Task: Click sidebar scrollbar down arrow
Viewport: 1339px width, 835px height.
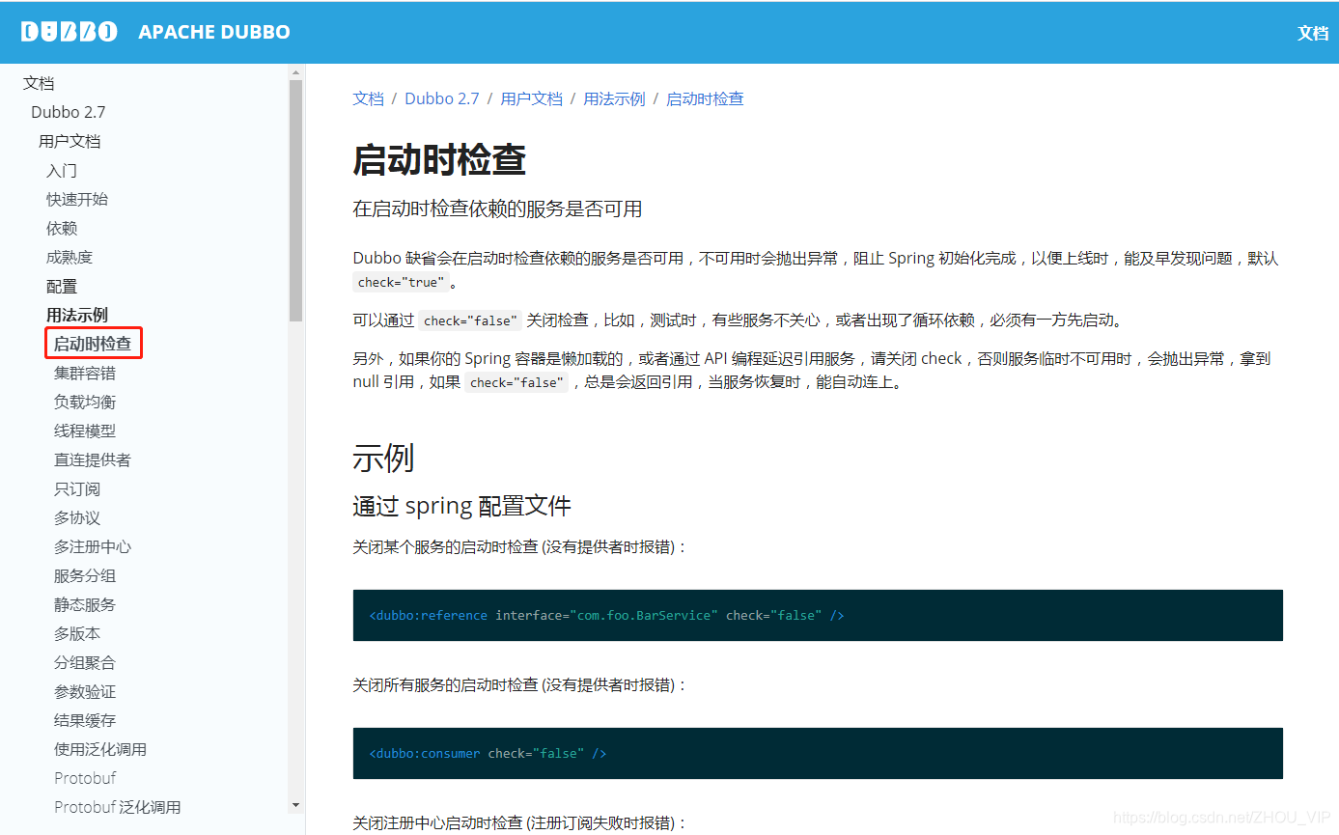Action: pyautogui.click(x=295, y=805)
